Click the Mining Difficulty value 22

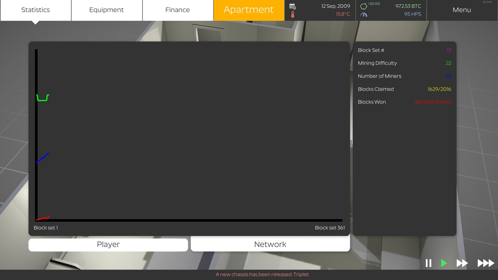pos(448,63)
